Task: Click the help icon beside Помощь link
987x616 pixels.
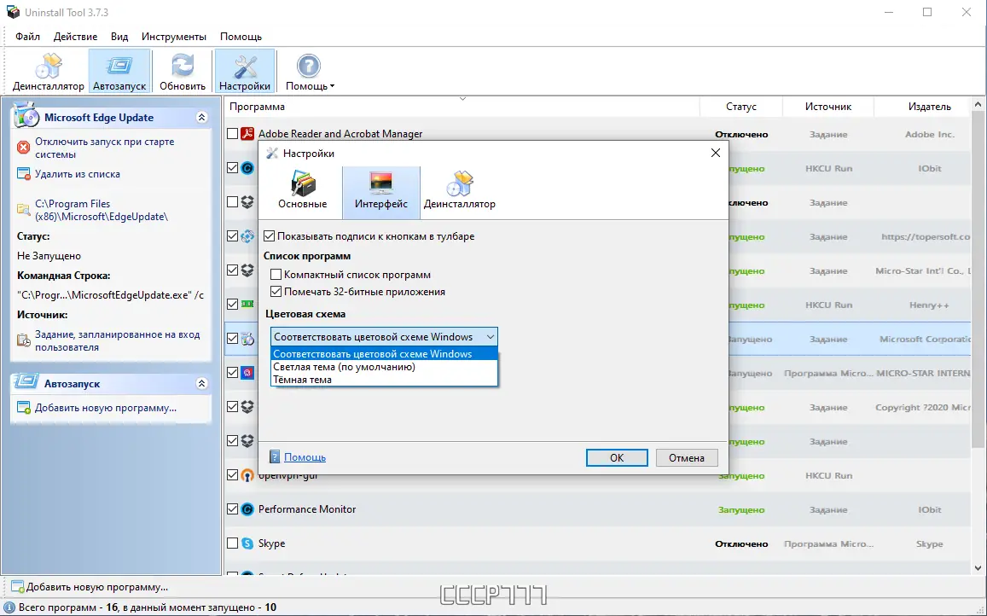Action: click(275, 456)
